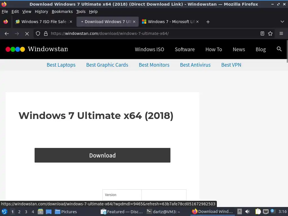Switch to workspace 3 in taskbar

[x=26, y=212]
